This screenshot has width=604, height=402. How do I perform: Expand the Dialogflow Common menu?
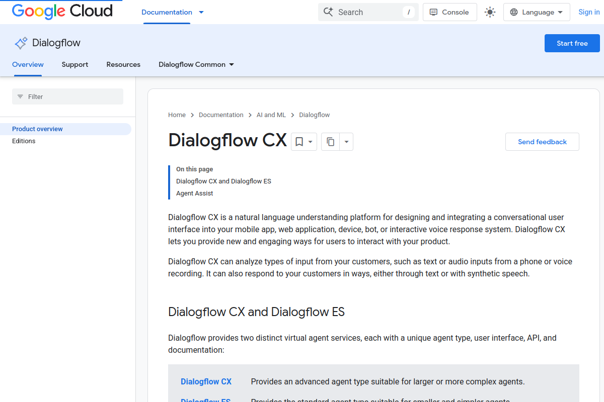pyautogui.click(x=196, y=64)
